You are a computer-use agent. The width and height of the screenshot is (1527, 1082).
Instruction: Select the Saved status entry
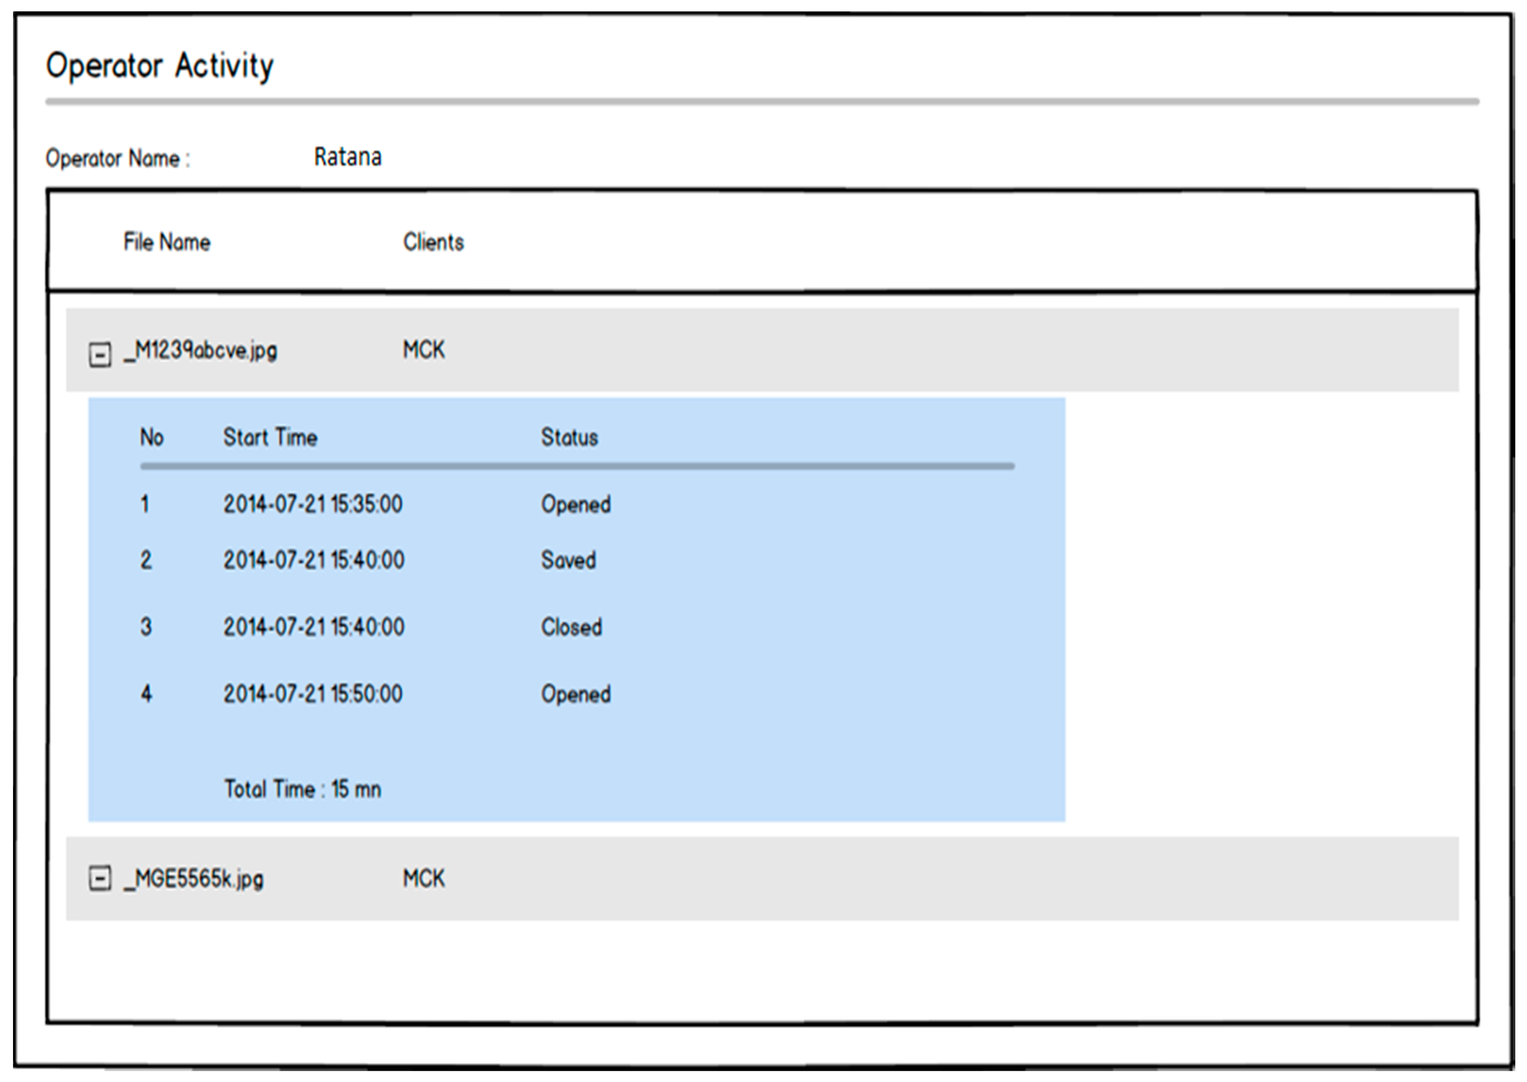(569, 560)
